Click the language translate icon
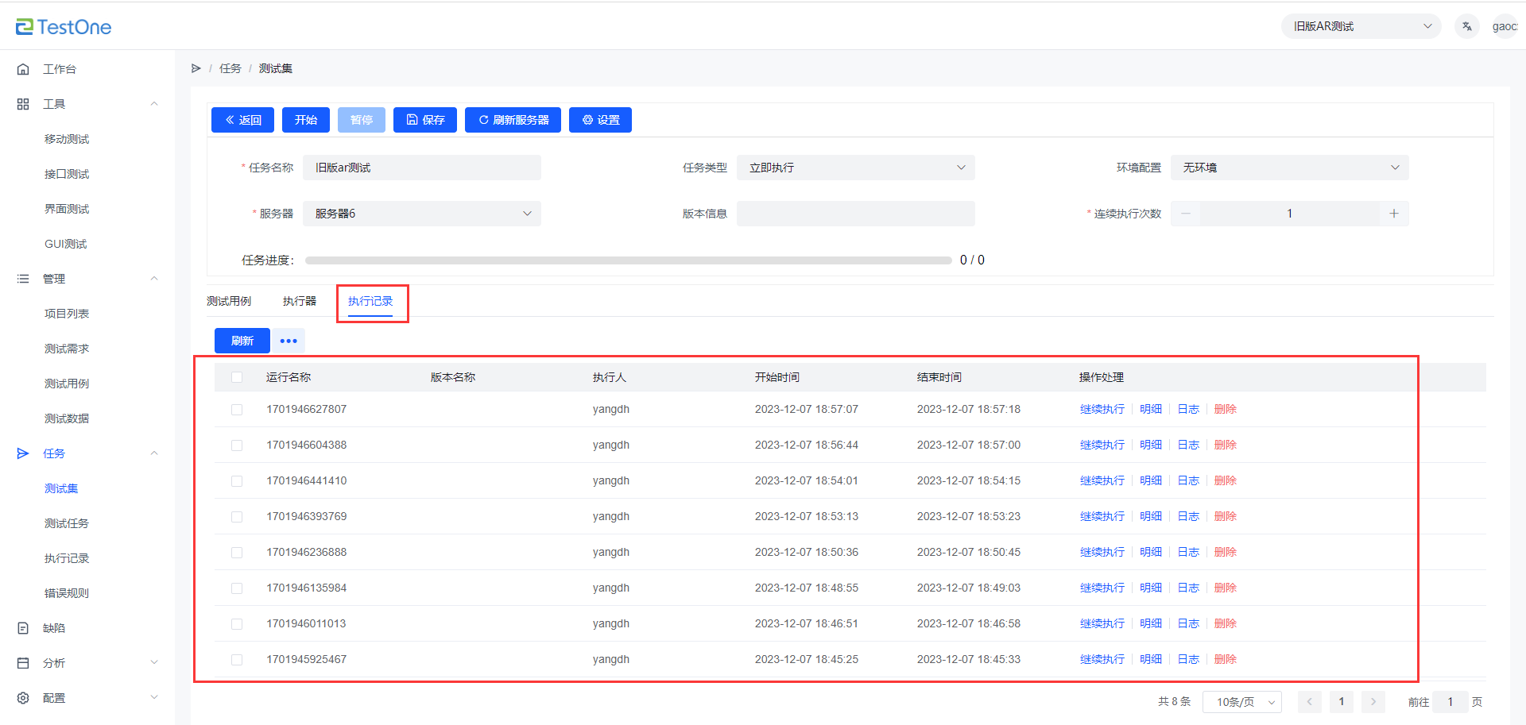The width and height of the screenshot is (1526, 725). (1466, 26)
